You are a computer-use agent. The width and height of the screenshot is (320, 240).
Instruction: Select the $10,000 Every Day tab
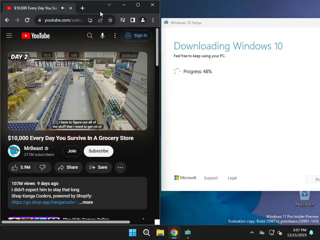pos(36,8)
